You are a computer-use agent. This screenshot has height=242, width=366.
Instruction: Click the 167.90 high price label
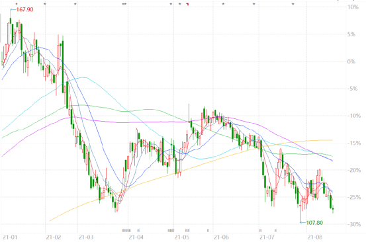coord(24,9)
